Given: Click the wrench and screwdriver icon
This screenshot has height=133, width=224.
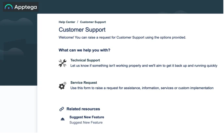Looking at the screenshot, I should tap(63, 63).
